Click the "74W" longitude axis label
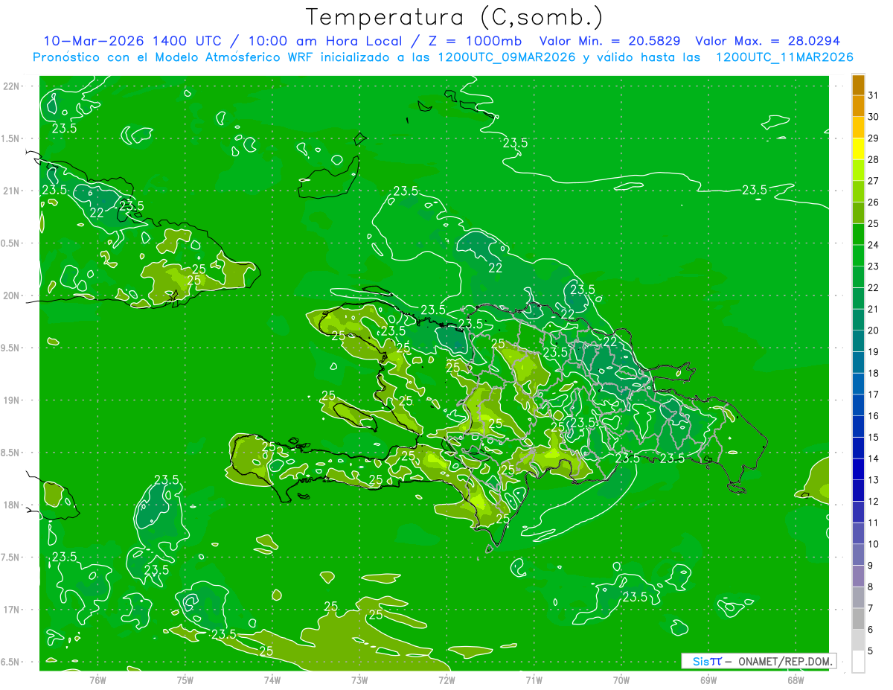 coord(272,680)
